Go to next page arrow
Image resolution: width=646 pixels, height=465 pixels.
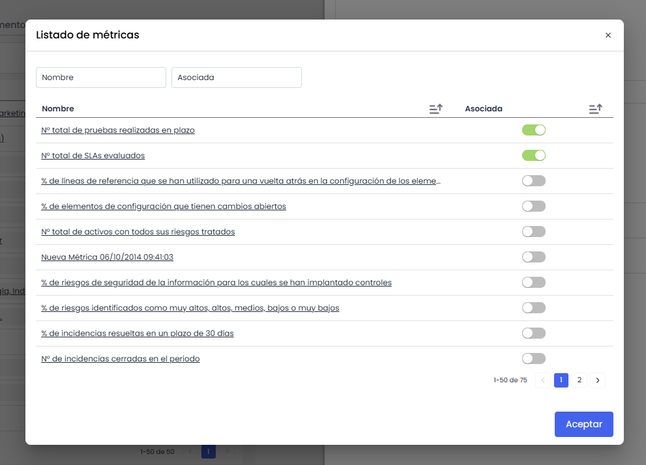click(x=597, y=380)
